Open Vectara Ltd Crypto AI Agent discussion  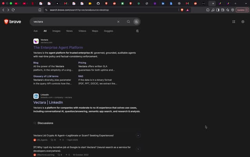point(73,136)
